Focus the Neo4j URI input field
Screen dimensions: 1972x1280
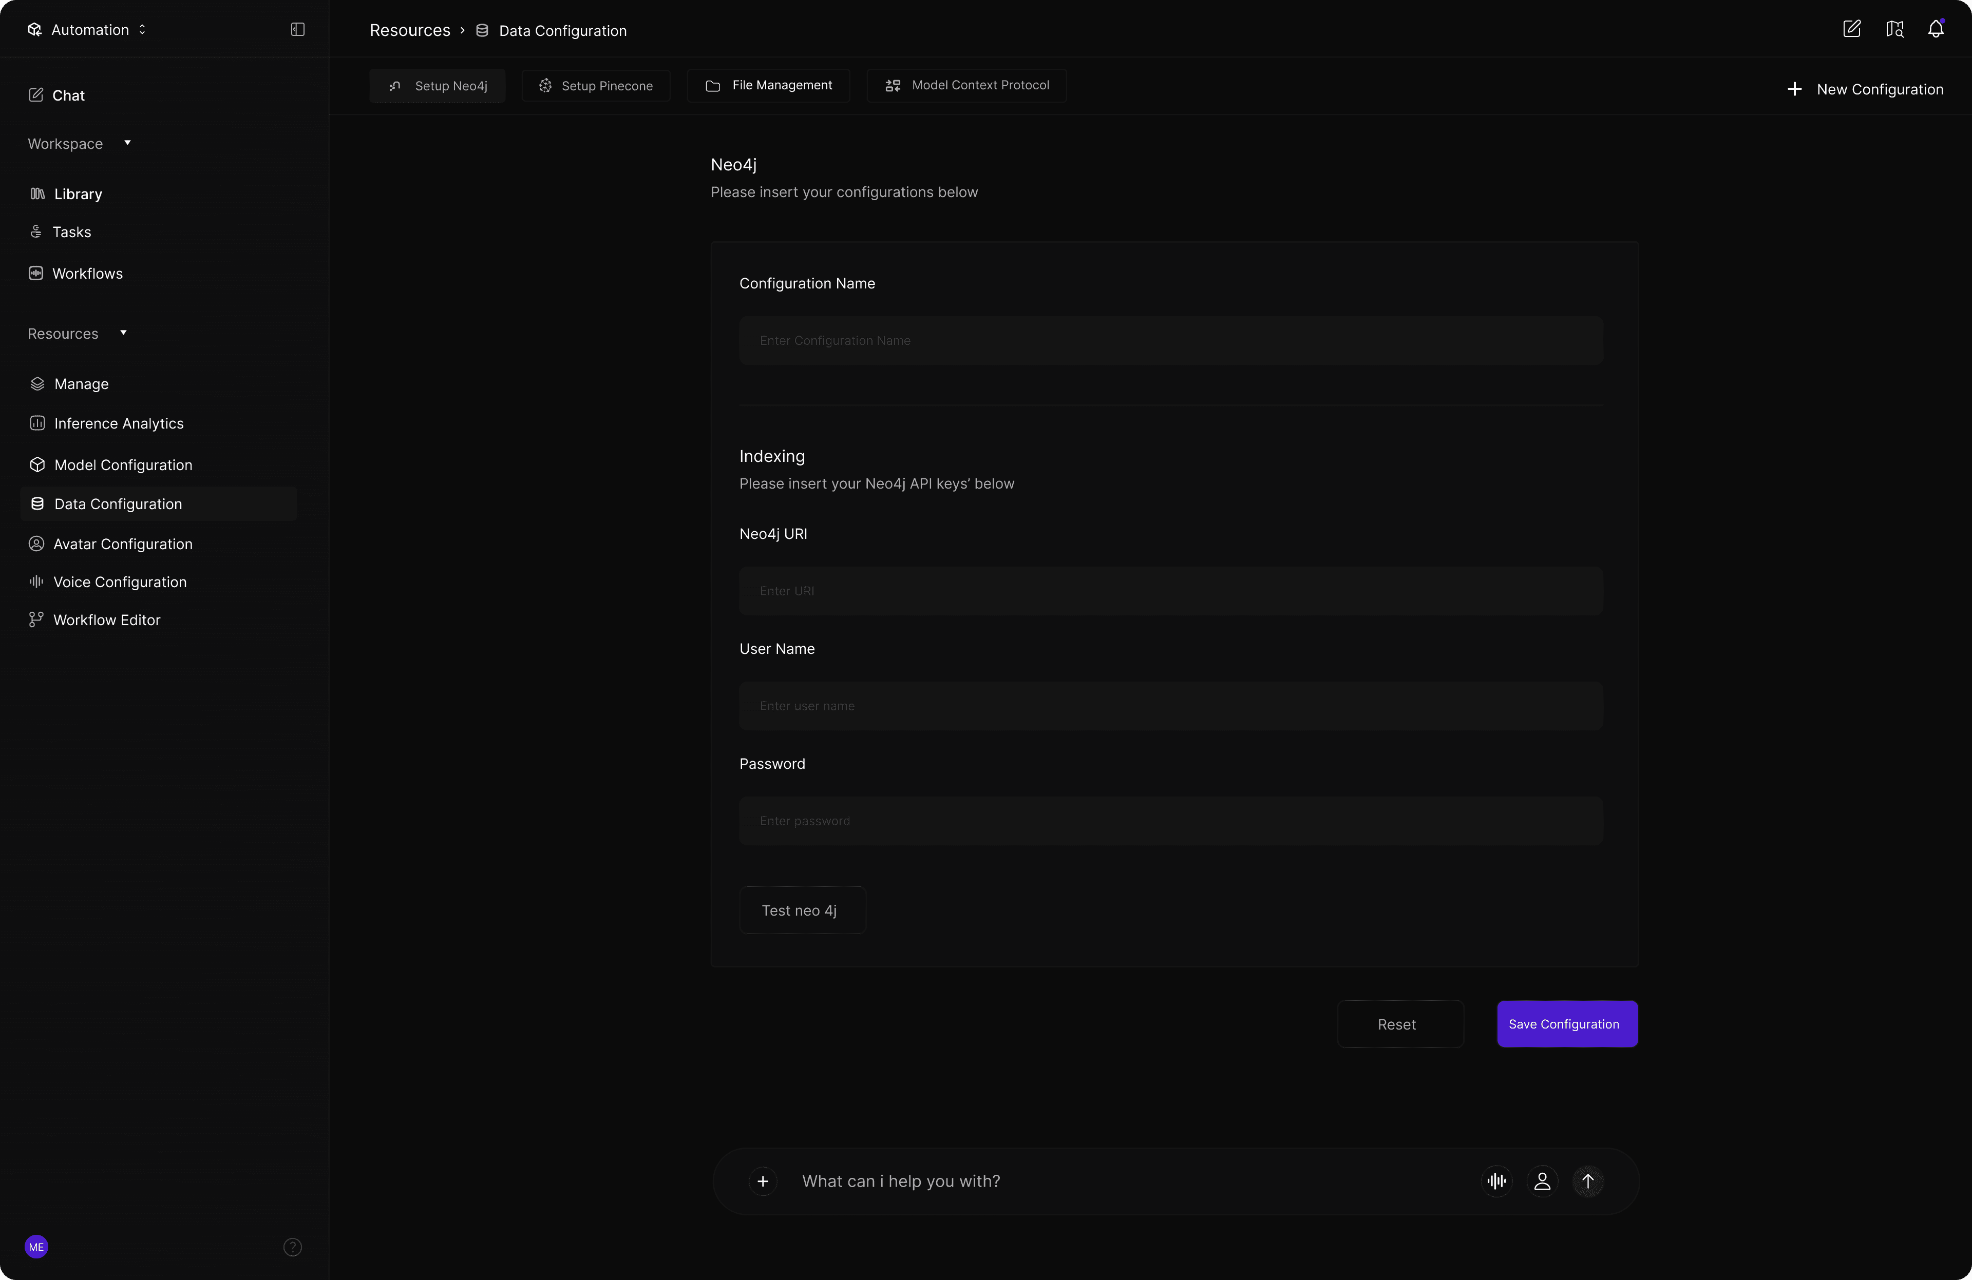coord(1170,591)
